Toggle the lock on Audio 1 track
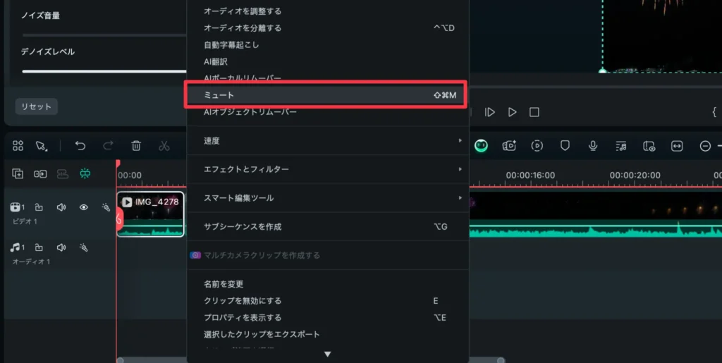Viewport: 722px width, 363px height. (39, 247)
